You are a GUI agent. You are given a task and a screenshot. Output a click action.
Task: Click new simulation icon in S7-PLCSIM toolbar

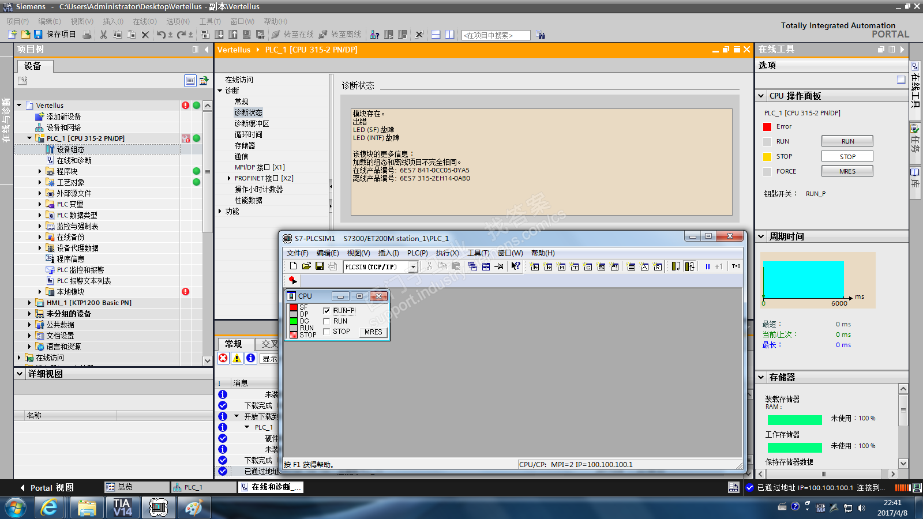pyautogui.click(x=293, y=266)
